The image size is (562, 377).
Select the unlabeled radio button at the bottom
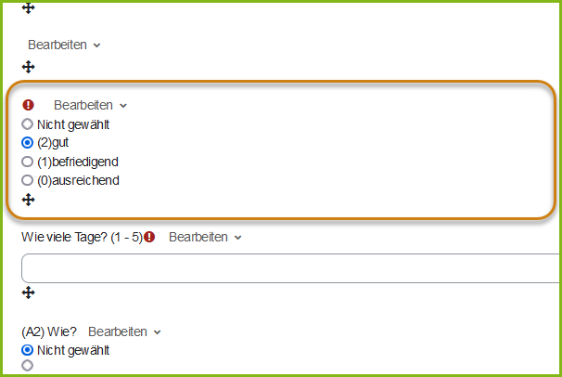coord(27,366)
